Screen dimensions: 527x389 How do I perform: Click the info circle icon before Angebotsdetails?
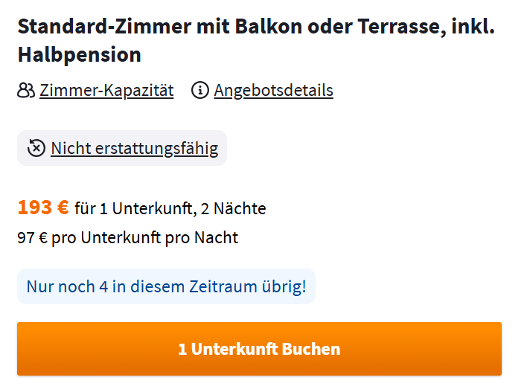click(x=200, y=91)
